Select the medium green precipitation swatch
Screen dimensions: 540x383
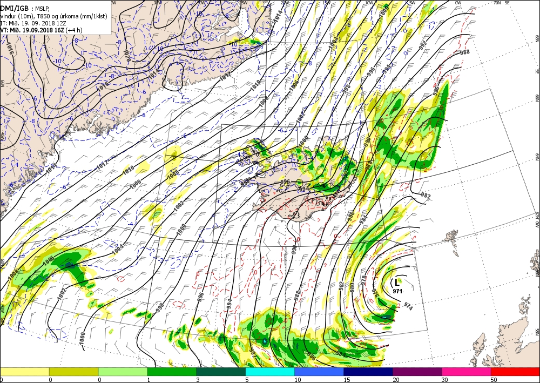(172, 372)
